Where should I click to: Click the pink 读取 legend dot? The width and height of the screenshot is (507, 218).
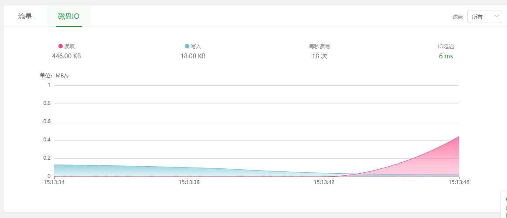click(61, 46)
